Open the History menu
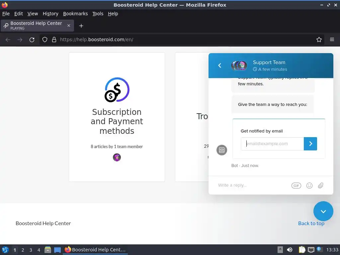The width and height of the screenshot is (340, 255). point(50,14)
